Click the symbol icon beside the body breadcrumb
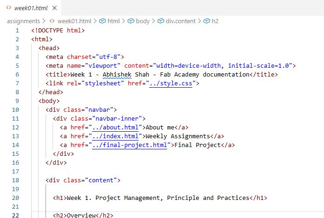 click(x=131, y=21)
